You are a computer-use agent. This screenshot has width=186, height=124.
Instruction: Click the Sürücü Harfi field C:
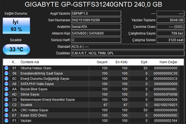96,40
